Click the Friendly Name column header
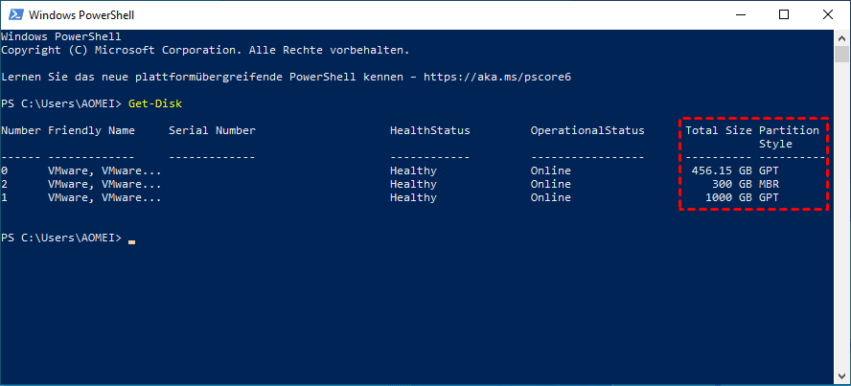The image size is (851, 386). [91, 130]
